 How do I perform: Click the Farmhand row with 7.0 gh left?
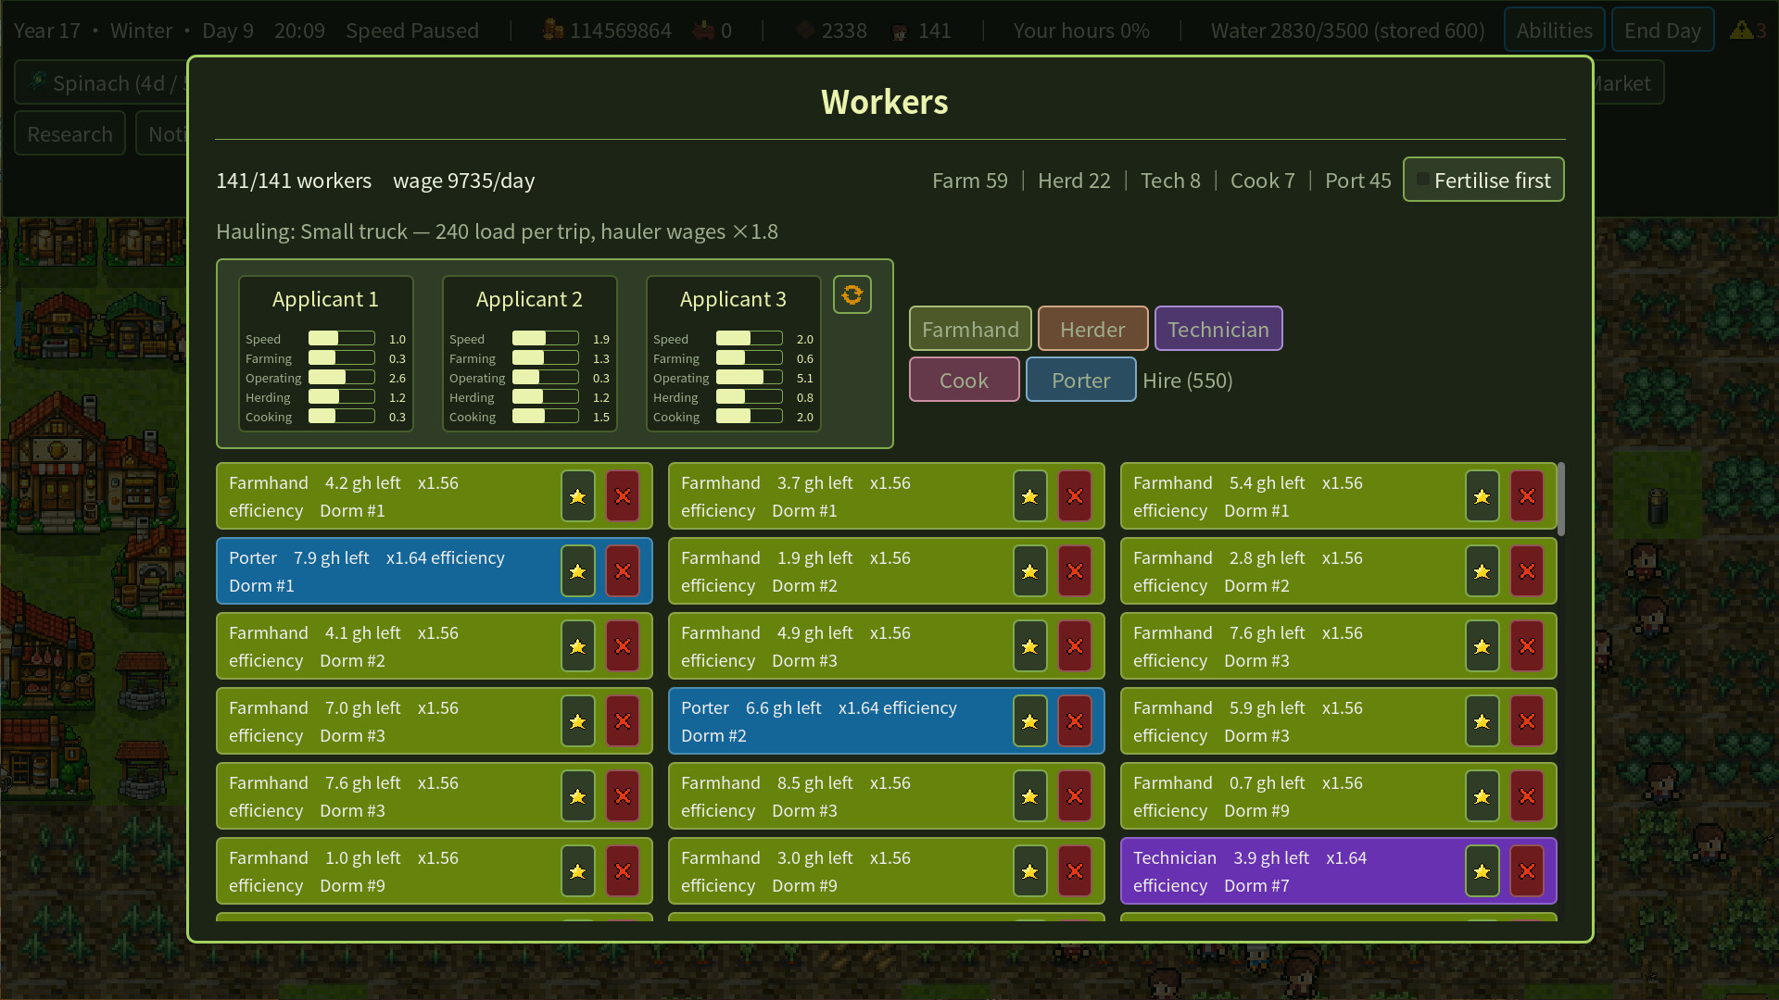(x=434, y=721)
